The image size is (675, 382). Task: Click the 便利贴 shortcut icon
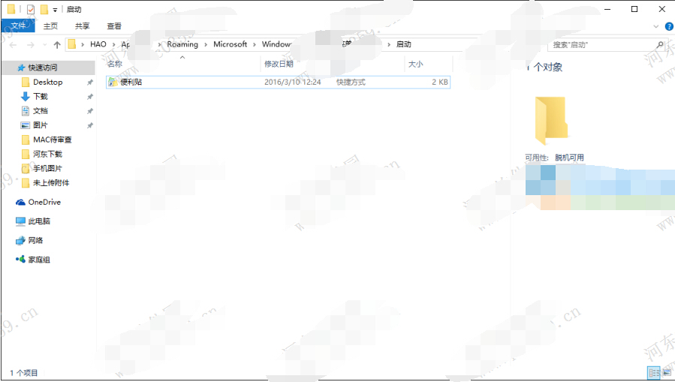(113, 82)
